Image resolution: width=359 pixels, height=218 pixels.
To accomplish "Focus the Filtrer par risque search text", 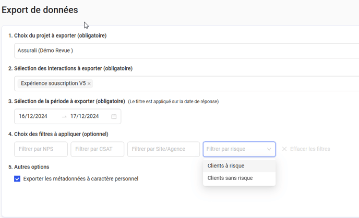I will pyautogui.click(x=234, y=149).
